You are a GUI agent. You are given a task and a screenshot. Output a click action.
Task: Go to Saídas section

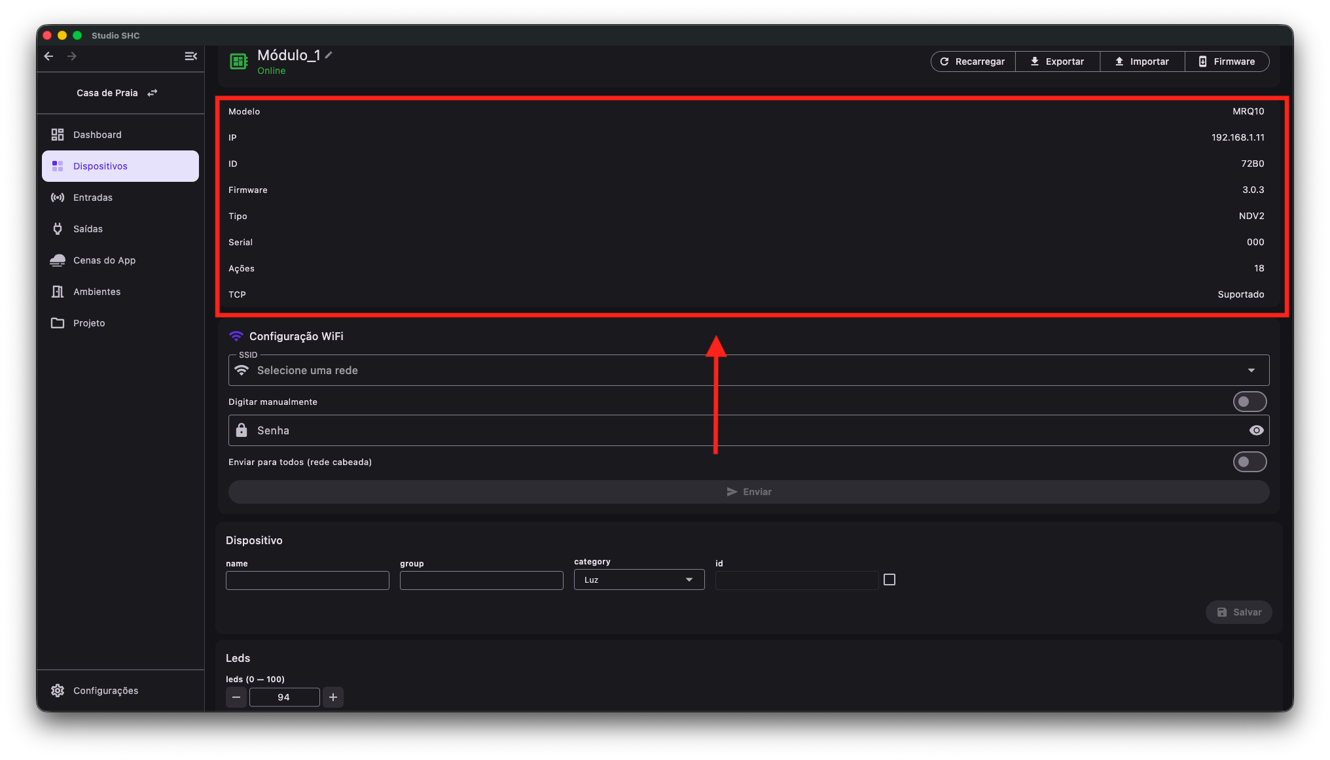tap(120, 229)
